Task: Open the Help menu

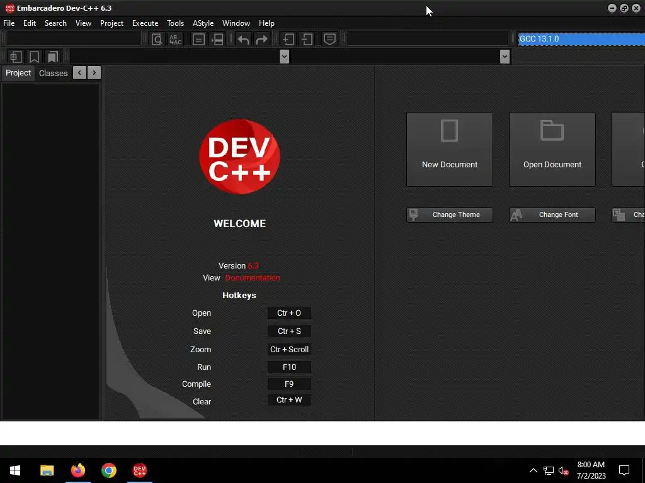Action: pyautogui.click(x=266, y=23)
